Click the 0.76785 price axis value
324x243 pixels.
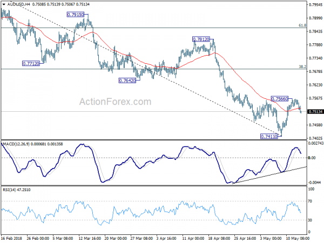[315, 72]
